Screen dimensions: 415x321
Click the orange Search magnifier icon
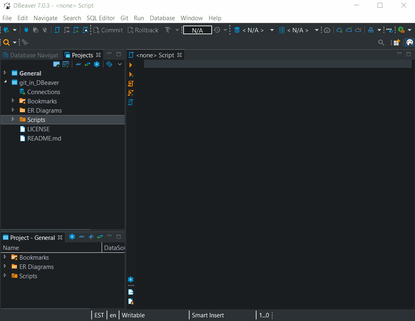click(6, 42)
